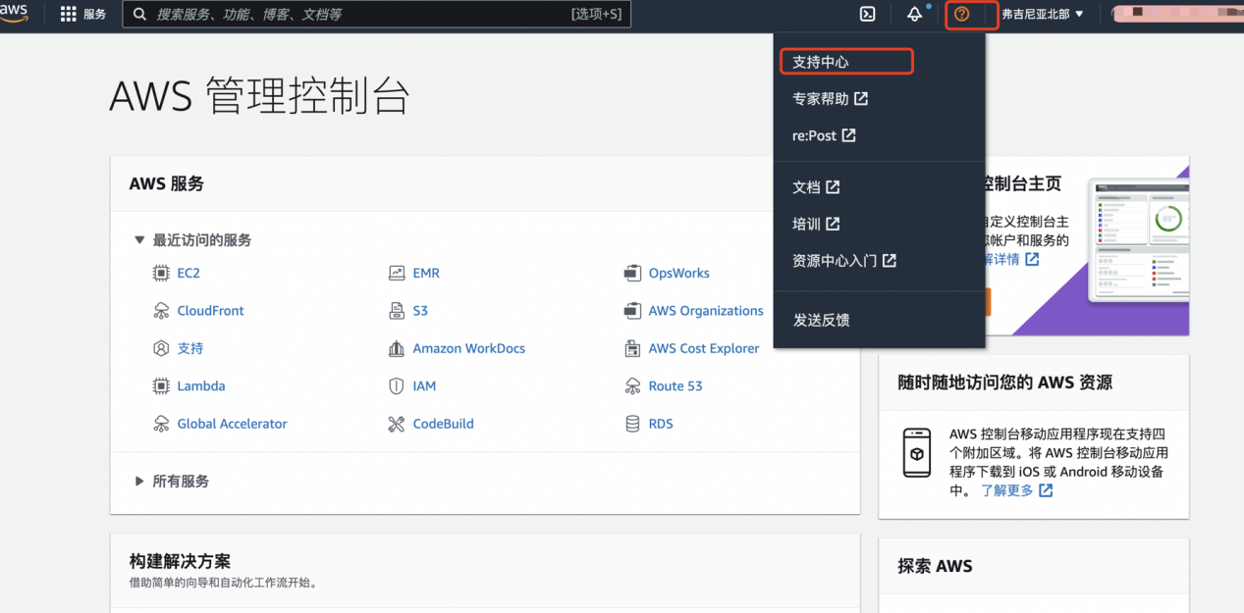Go to the CodeBuild link

pos(444,424)
